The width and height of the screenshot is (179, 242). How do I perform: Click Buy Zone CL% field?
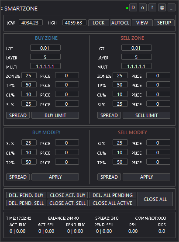pos(29,94)
